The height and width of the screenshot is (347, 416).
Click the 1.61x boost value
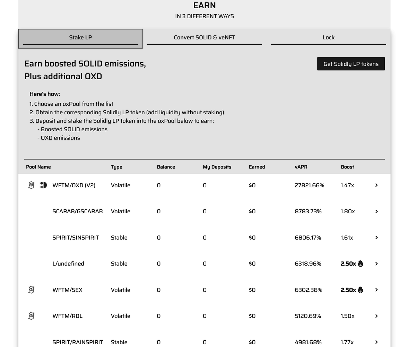(x=347, y=238)
